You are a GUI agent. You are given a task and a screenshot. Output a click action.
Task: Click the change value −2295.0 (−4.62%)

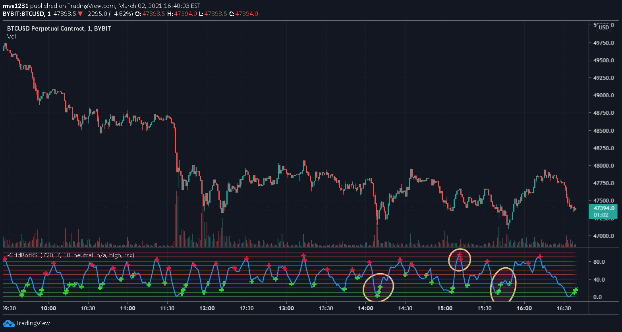pos(108,14)
